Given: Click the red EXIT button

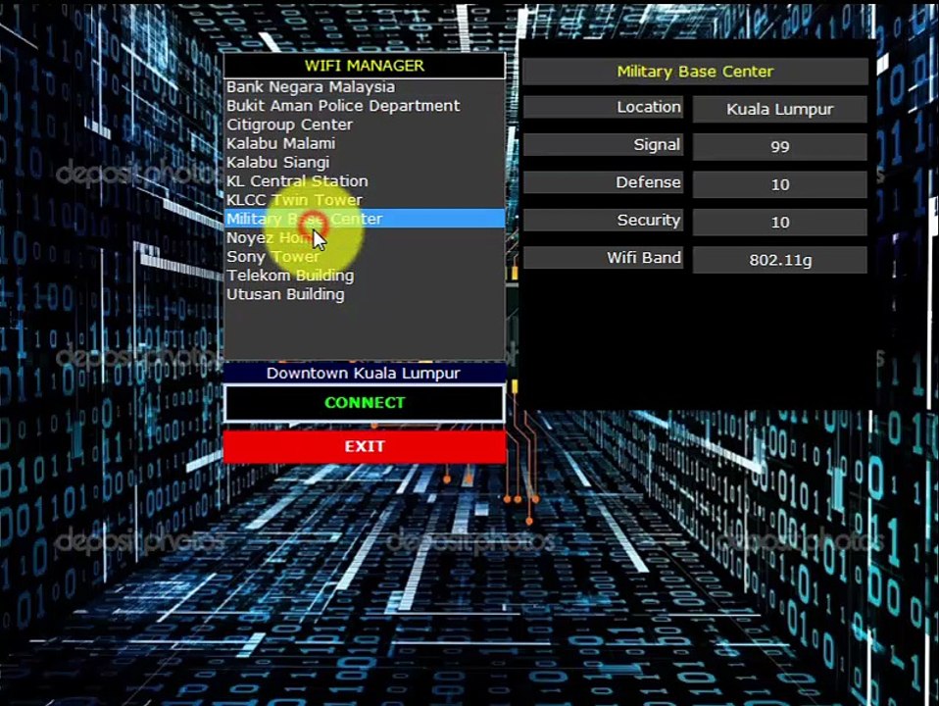Looking at the screenshot, I should (364, 446).
